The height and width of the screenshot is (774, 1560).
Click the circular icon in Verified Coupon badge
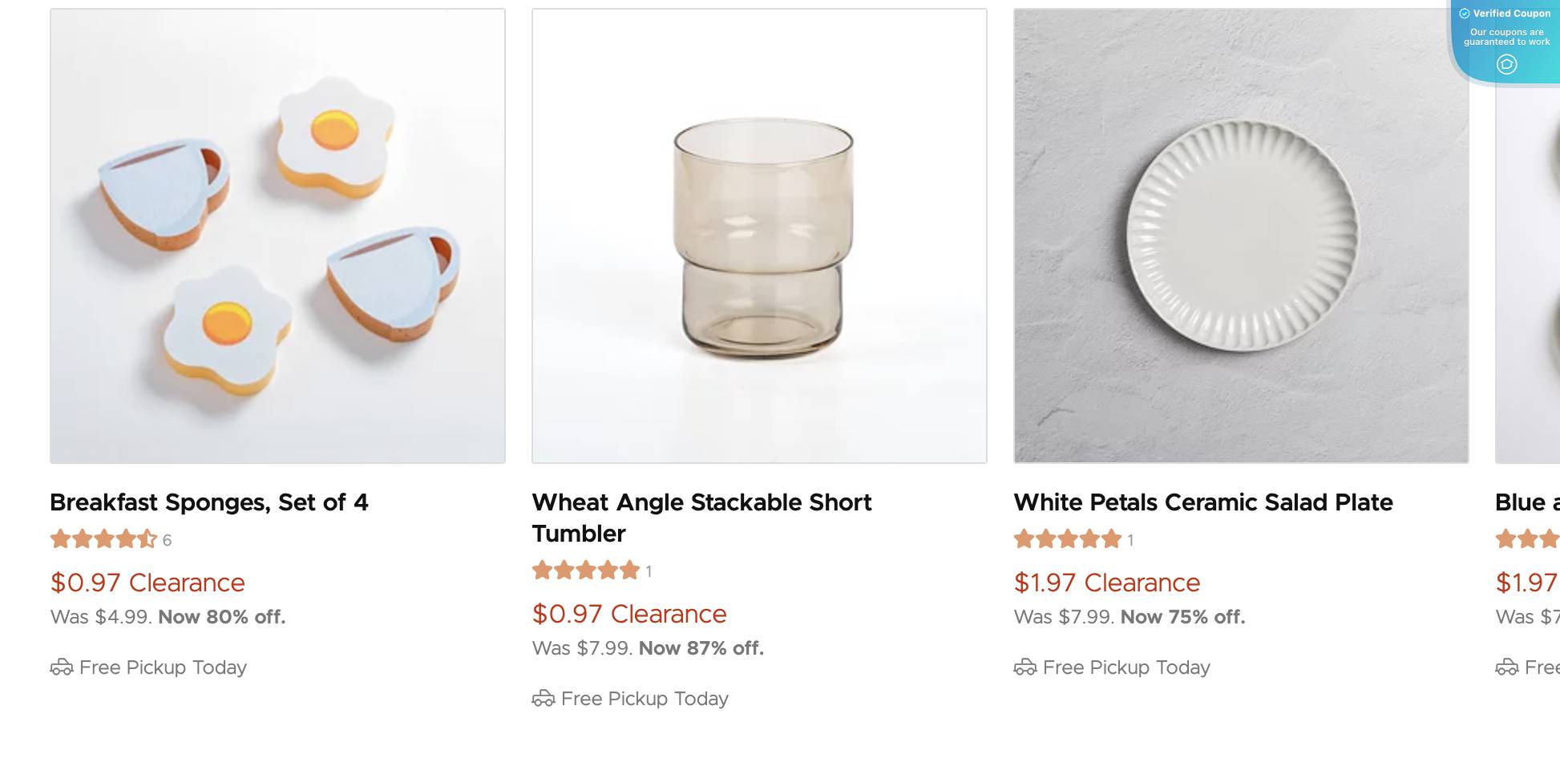pos(1506,64)
